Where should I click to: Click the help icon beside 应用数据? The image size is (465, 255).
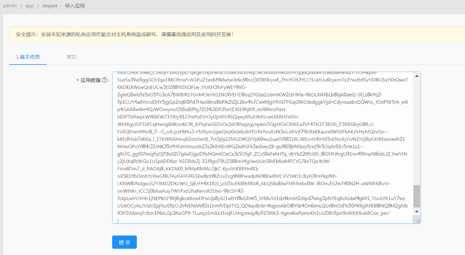(104, 80)
